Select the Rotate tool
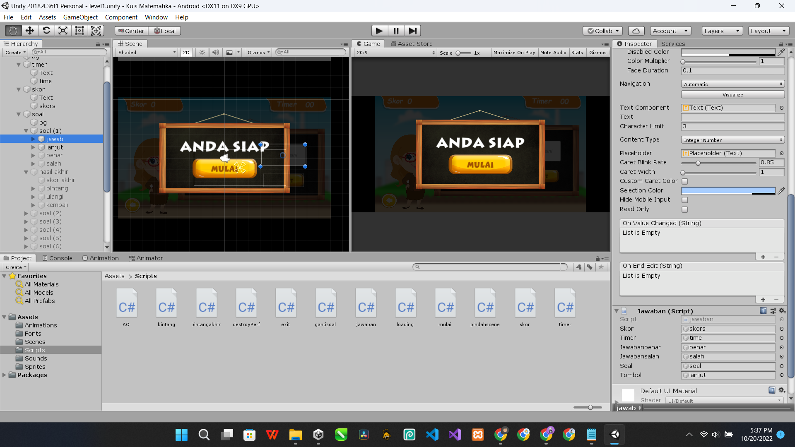This screenshot has width=795, height=447. (x=46, y=31)
